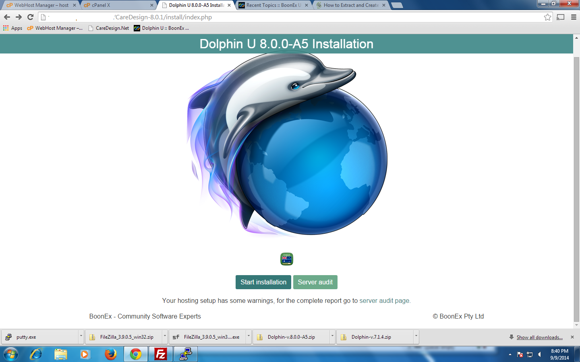Click the Australian flag language icon
This screenshot has width=580, height=362.
click(x=287, y=259)
